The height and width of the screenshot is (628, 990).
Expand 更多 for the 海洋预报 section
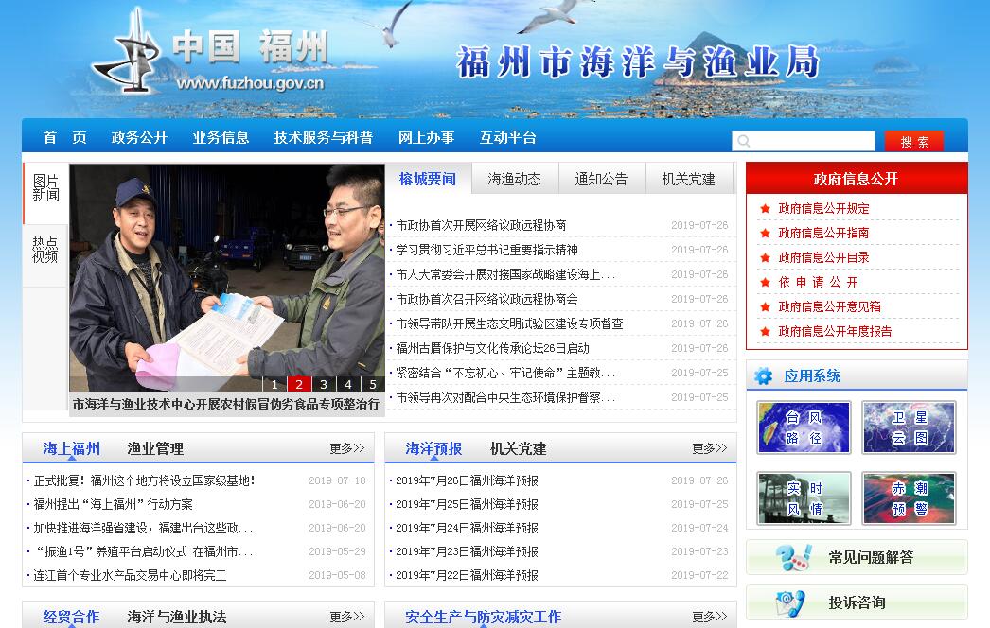pos(709,448)
